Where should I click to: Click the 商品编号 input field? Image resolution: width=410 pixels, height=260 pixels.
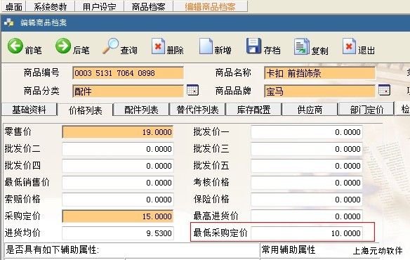pos(128,73)
